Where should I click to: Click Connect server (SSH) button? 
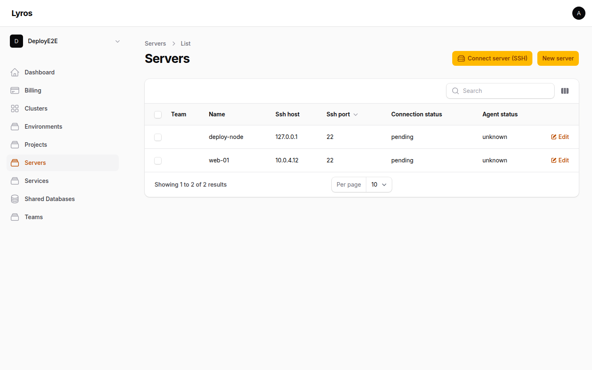492,58
